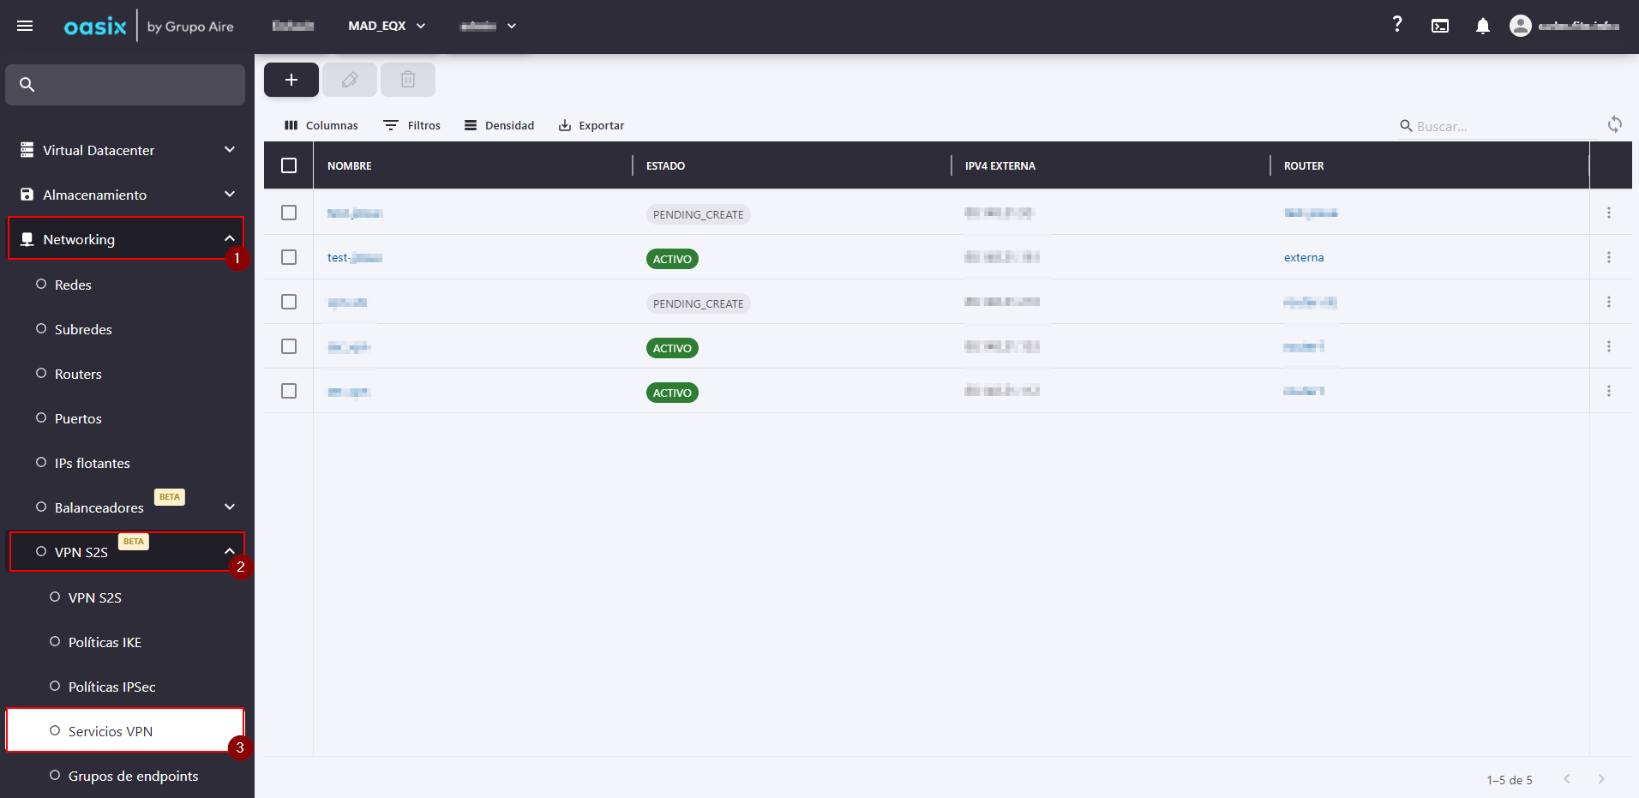Screen dimensions: 1639x798
Task: Open the user account avatar icon
Action: tap(1520, 26)
